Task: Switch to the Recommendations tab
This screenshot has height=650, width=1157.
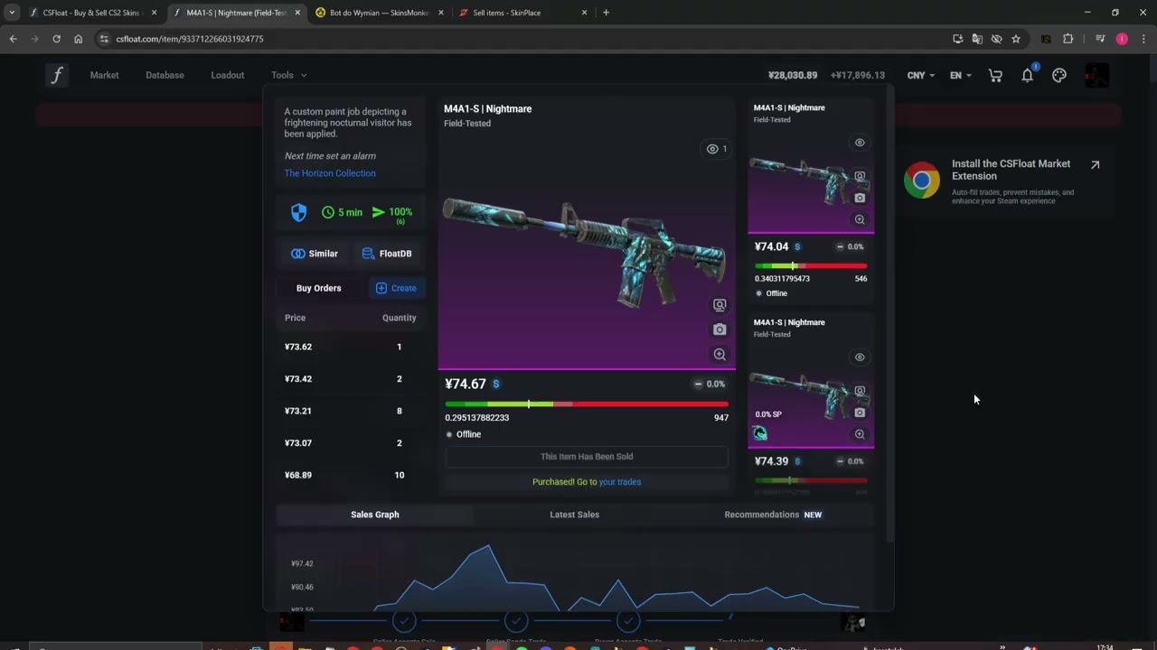Action: (x=773, y=515)
